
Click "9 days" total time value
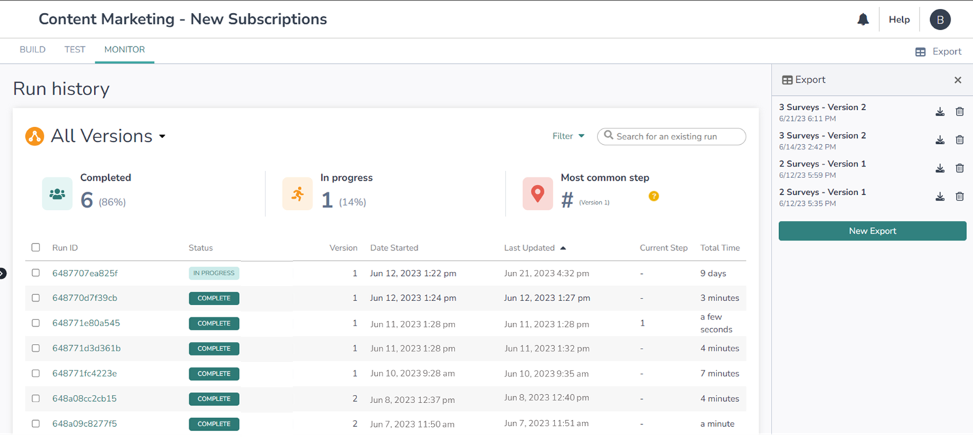[713, 273]
